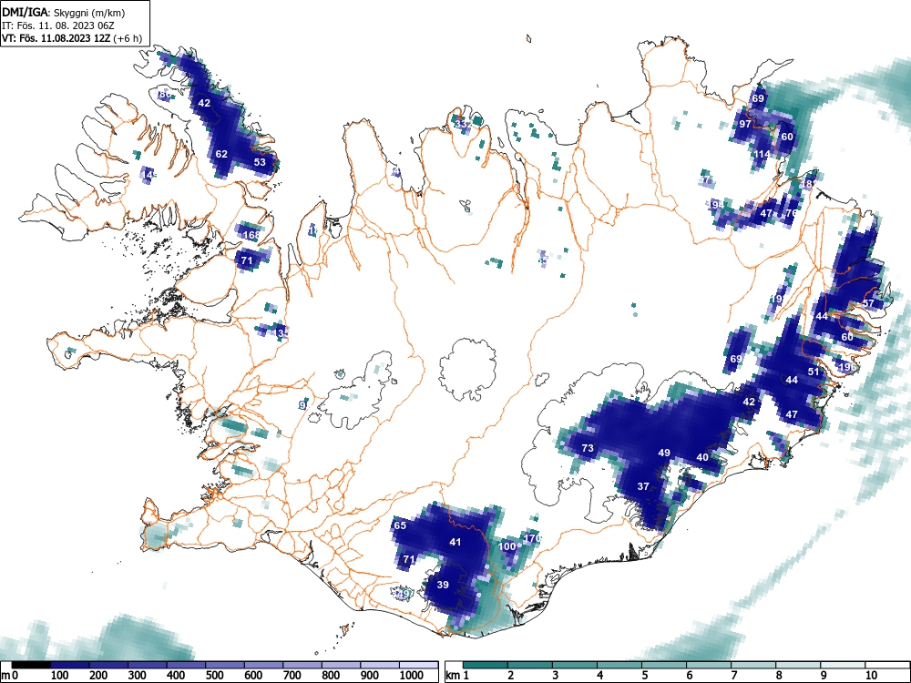Click the 'km' unit label of the legend
This screenshot has height=683, width=911.
pos(453,676)
